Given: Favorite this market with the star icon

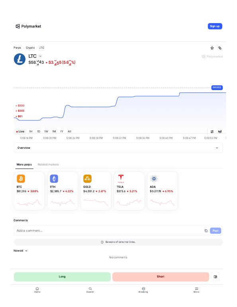Looking at the screenshot, I should 212,48.
